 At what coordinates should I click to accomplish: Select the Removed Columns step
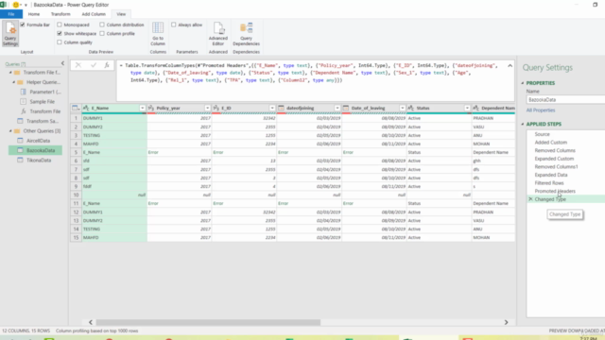555,150
